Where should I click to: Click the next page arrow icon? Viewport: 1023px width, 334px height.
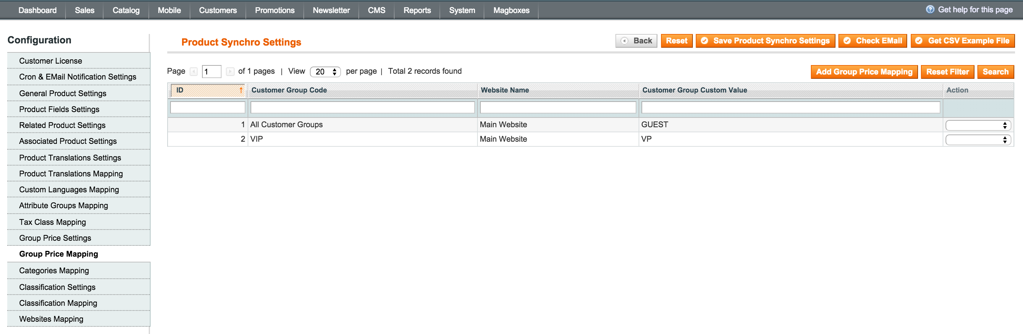[x=230, y=72]
